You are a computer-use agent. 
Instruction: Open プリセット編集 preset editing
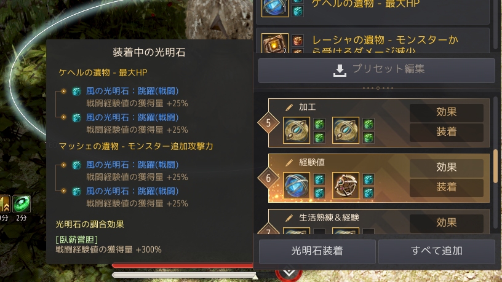pos(377,70)
